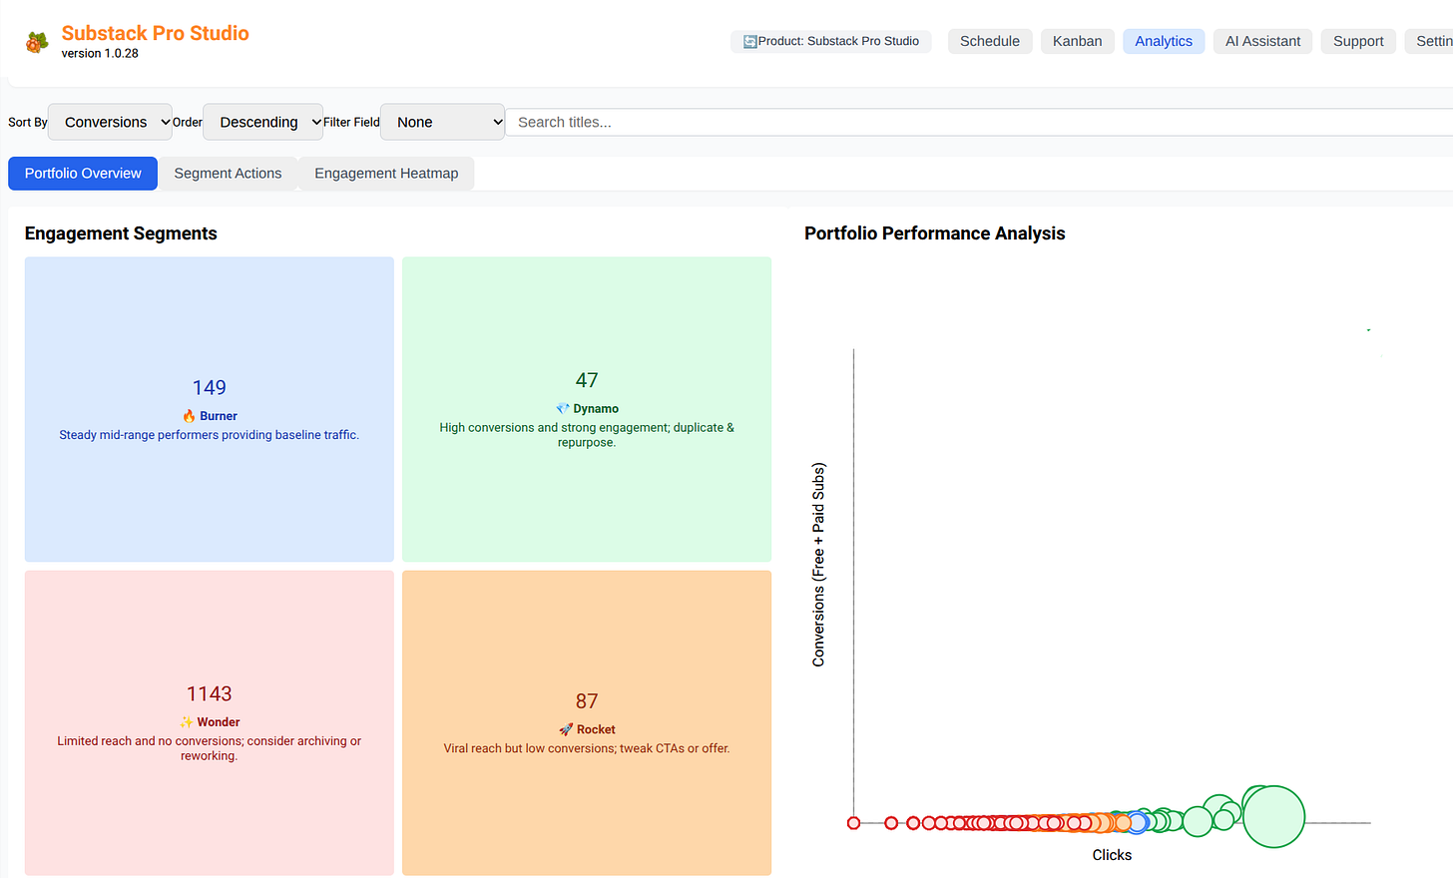The image size is (1453, 878).
Task: Open the Filter Field None dropdown
Action: (x=442, y=122)
